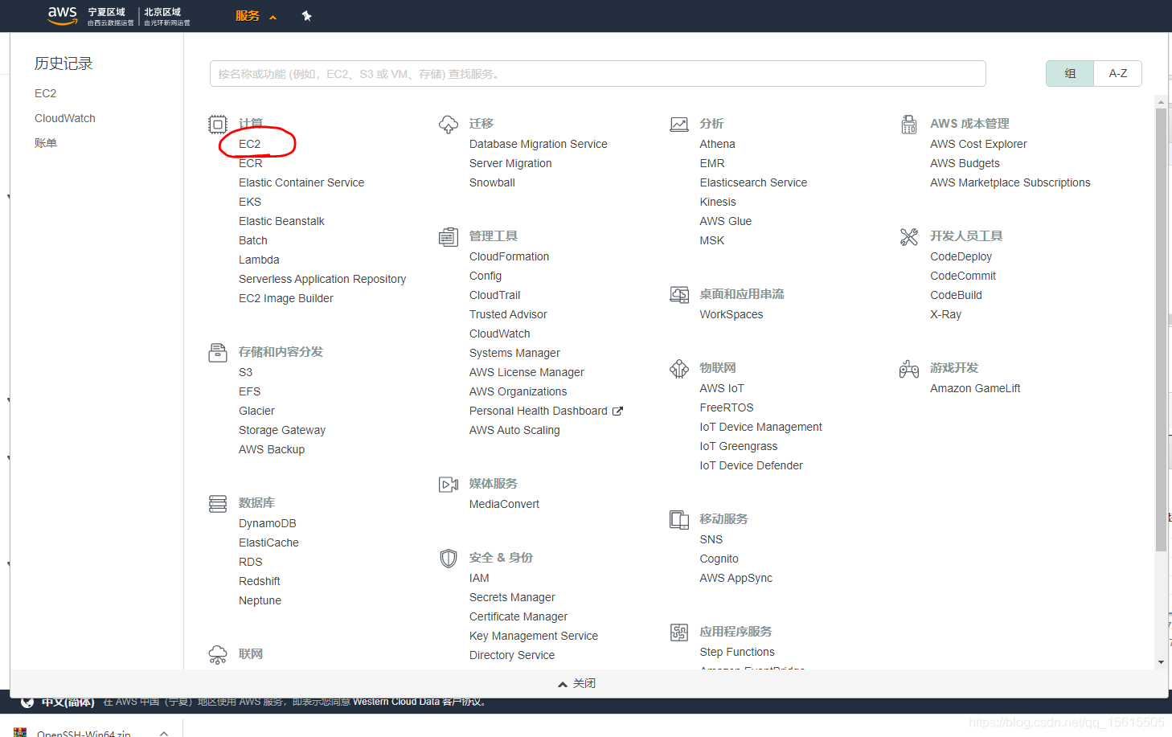Click the Mobile Services device icon
Viewport: 1172px width, 737px height.
tap(679, 520)
